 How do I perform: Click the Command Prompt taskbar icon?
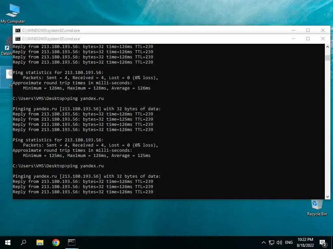tap(72, 243)
